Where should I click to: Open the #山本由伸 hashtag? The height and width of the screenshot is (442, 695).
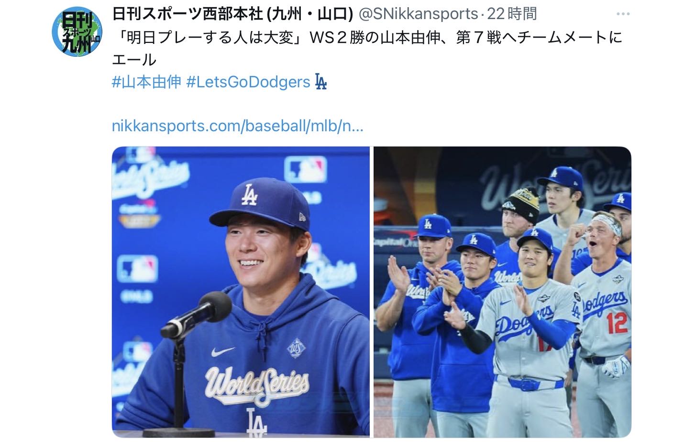146,82
